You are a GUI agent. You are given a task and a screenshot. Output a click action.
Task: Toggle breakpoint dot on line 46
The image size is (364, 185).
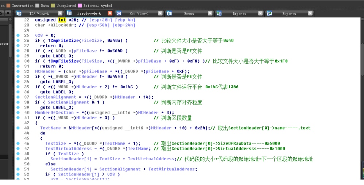pos(18,143)
